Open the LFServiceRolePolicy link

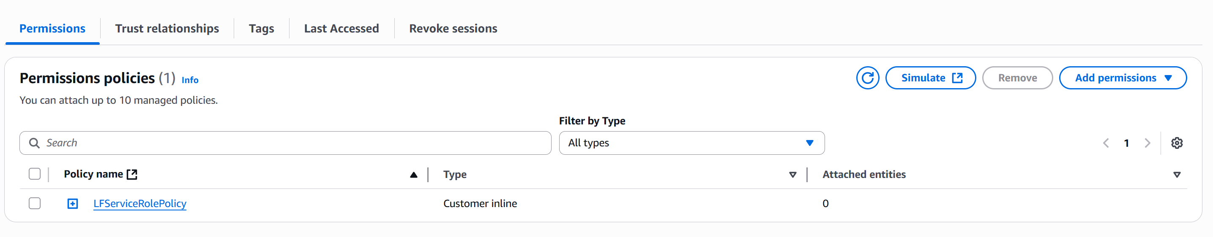click(x=140, y=204)
